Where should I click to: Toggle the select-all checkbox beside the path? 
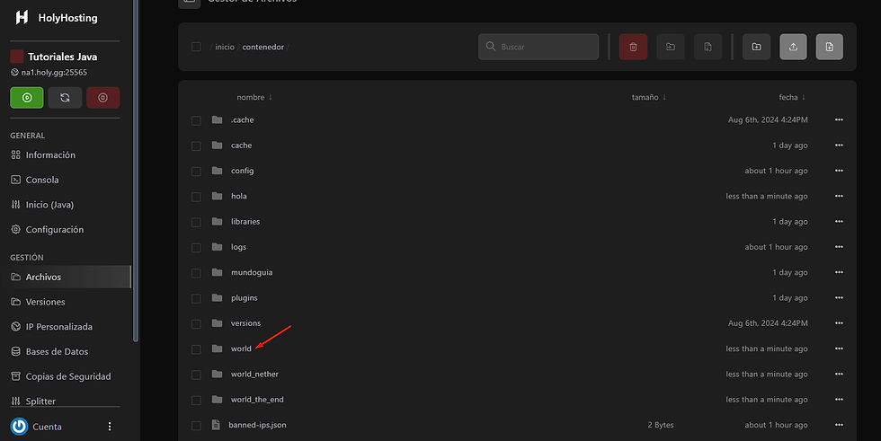coord(196,47)
